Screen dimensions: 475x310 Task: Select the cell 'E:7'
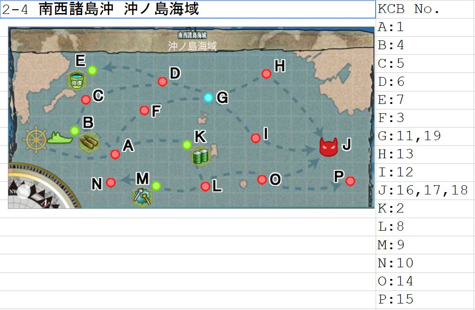click(425, 100)
